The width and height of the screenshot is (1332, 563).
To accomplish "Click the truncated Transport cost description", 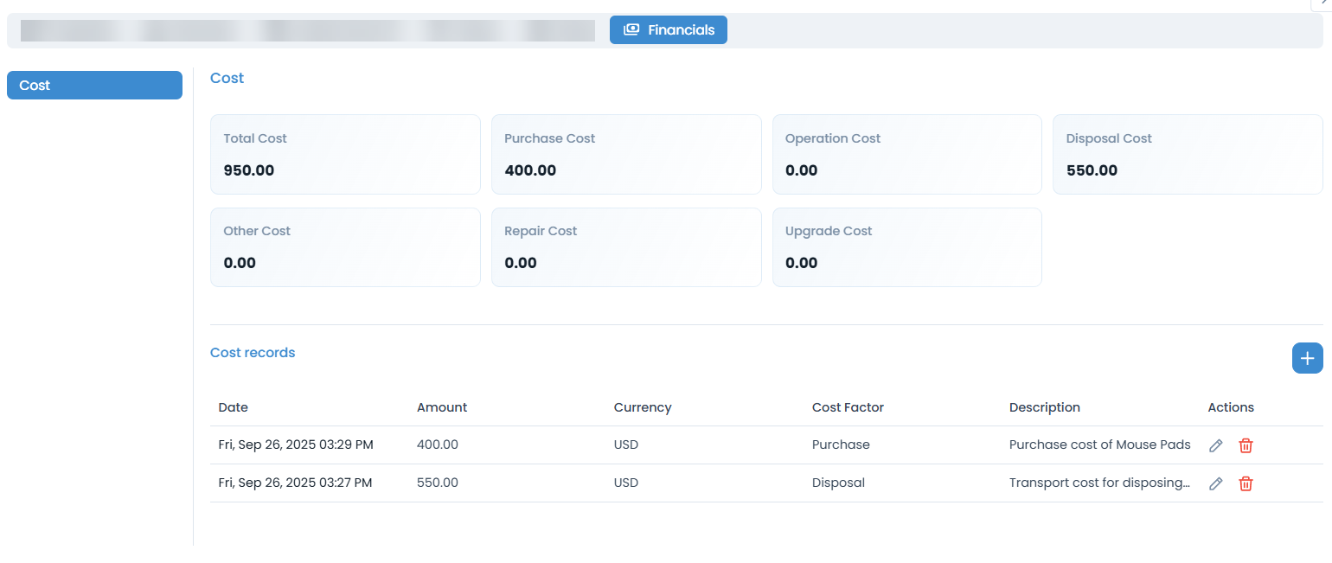I will tap(1099, 483).
